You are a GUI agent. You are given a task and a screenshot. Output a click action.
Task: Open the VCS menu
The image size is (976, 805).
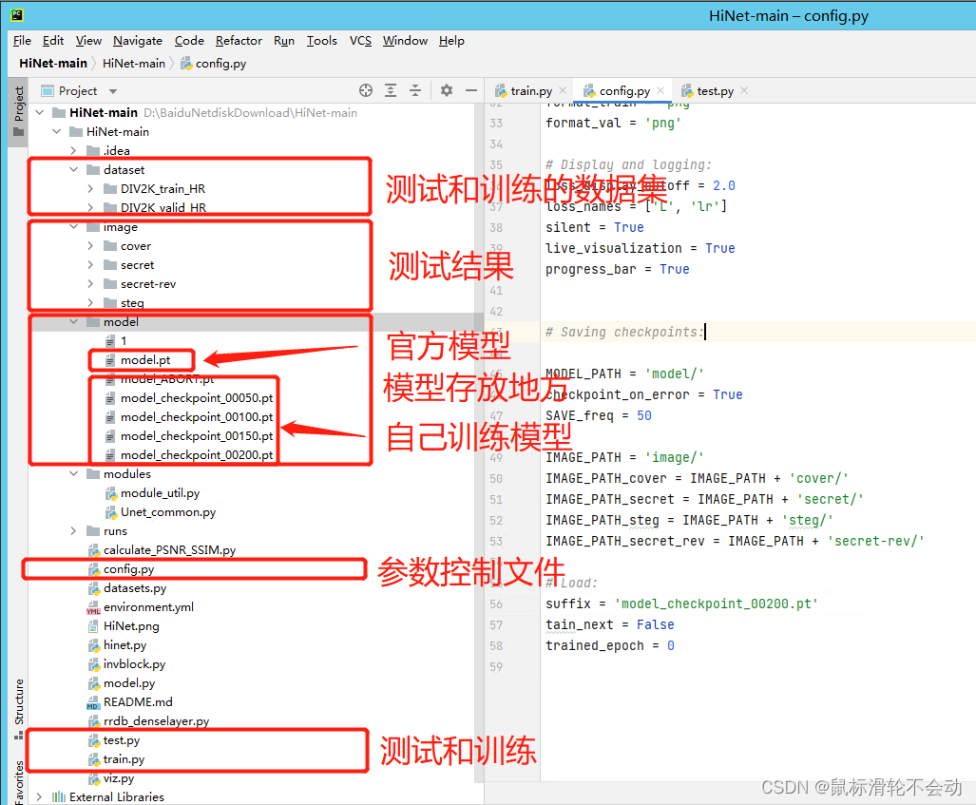click(x=360, y=41)
